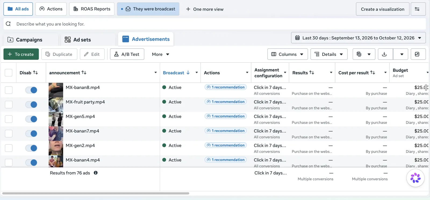Viewport: 430px width, 200px height.
Task: Switch to the Campaigns tab
Action: click(25, 40)
